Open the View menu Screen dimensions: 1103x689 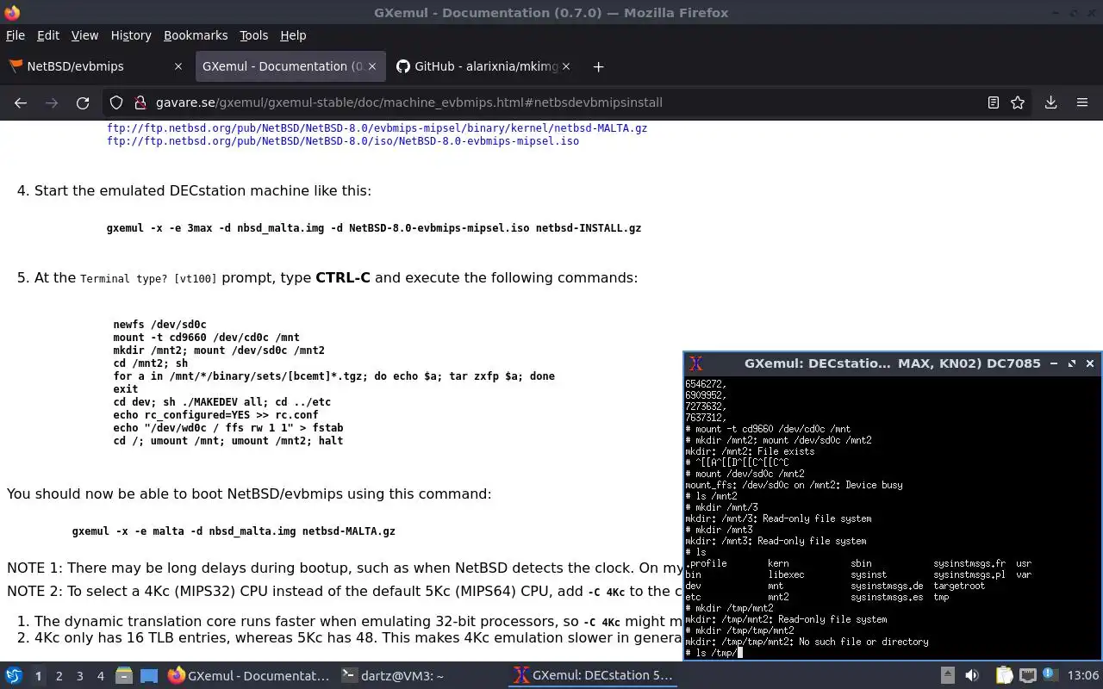click(x=84, y=35)
